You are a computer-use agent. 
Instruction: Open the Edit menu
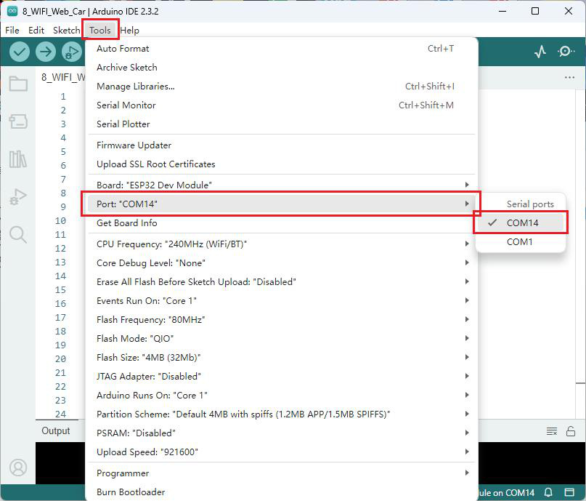[36, 30]
